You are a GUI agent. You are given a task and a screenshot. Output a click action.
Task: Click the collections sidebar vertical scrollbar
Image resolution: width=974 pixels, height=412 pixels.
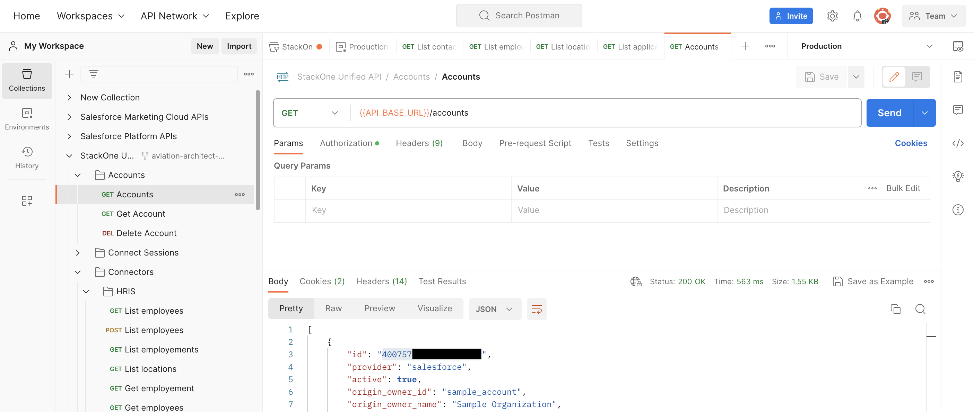click(x=258, y=150)
